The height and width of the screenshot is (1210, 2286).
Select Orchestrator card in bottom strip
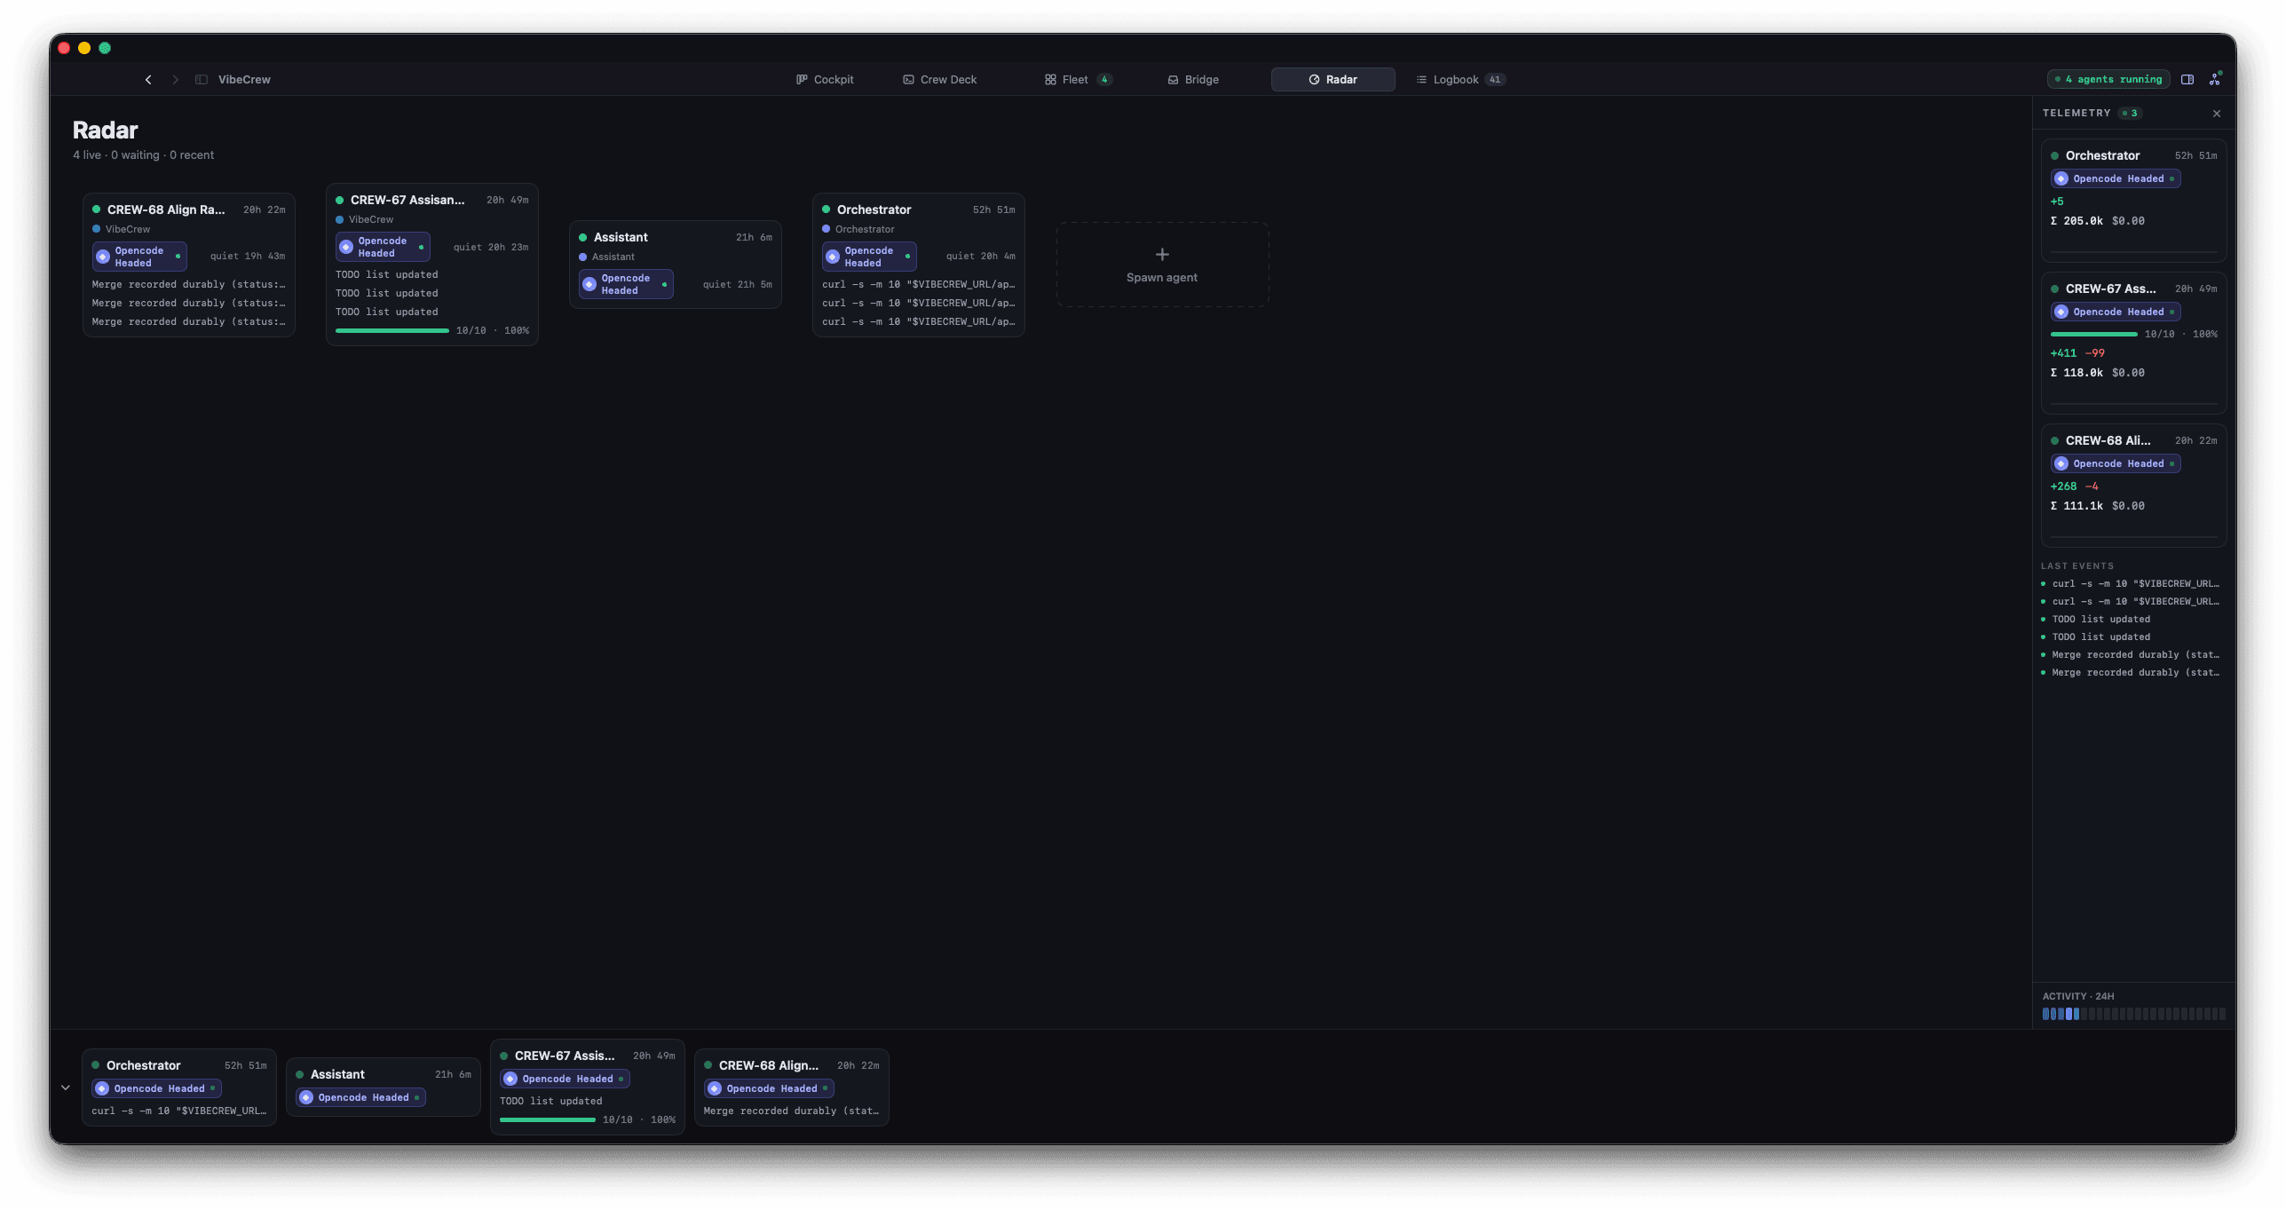coord(179,1087)
